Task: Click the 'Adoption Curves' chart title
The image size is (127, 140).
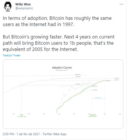Action: 62,68
